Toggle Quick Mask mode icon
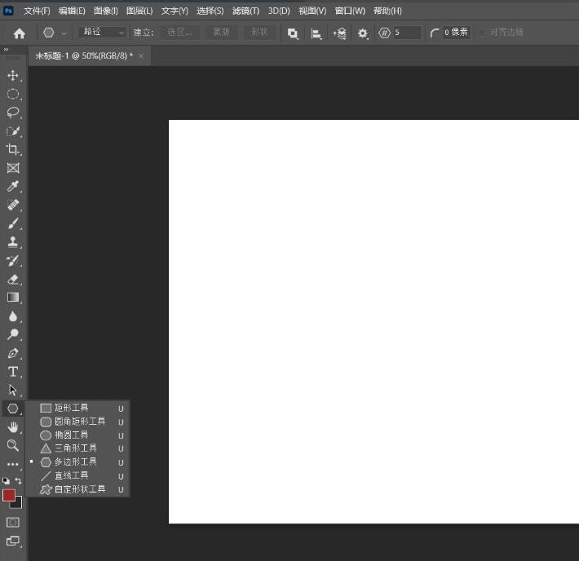The height and width of the screenshot is (561, 579). point(13,522)
